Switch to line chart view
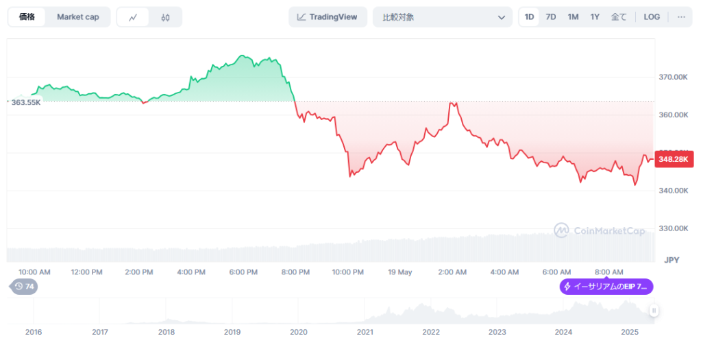This screenshot has height=347, width=701. (133, 17)
